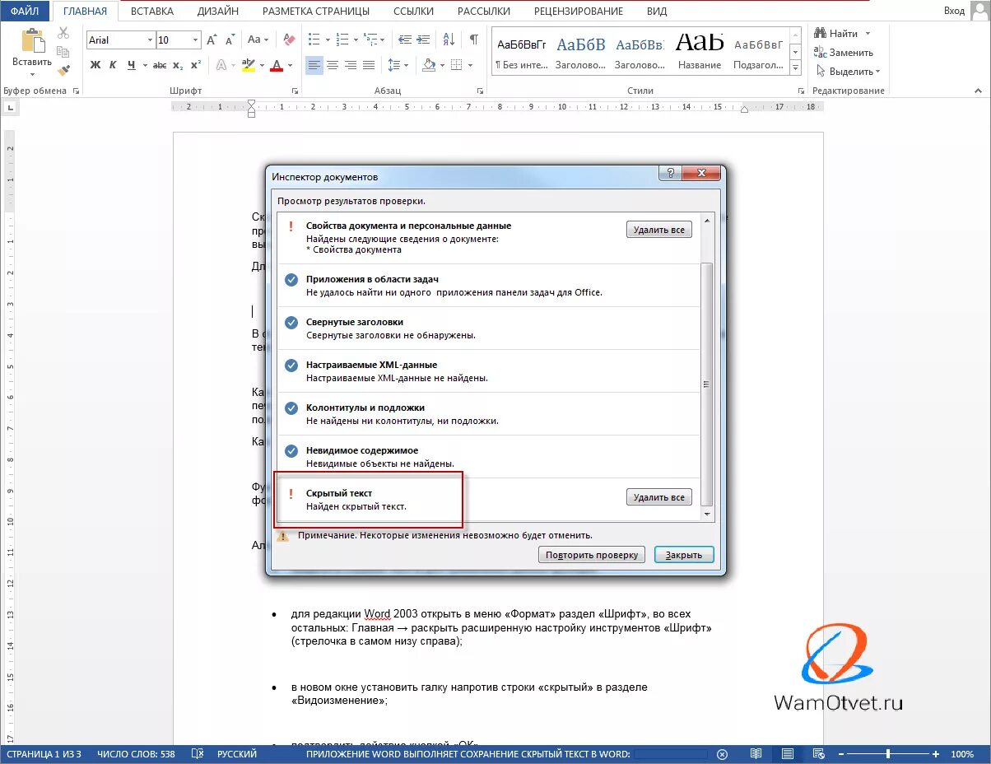Open font color dropdown arrow
The height and width of the screenshot is (764, 991).
point(291,65)
